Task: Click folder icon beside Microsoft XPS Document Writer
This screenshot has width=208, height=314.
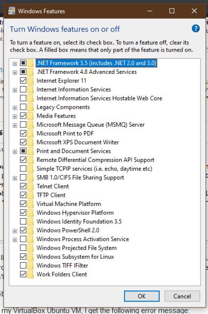Action: (x=31, y=142)
